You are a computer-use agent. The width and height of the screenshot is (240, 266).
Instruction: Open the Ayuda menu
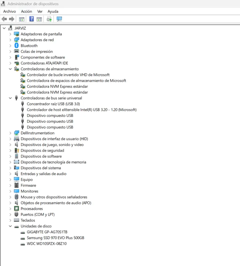[53, 11]
